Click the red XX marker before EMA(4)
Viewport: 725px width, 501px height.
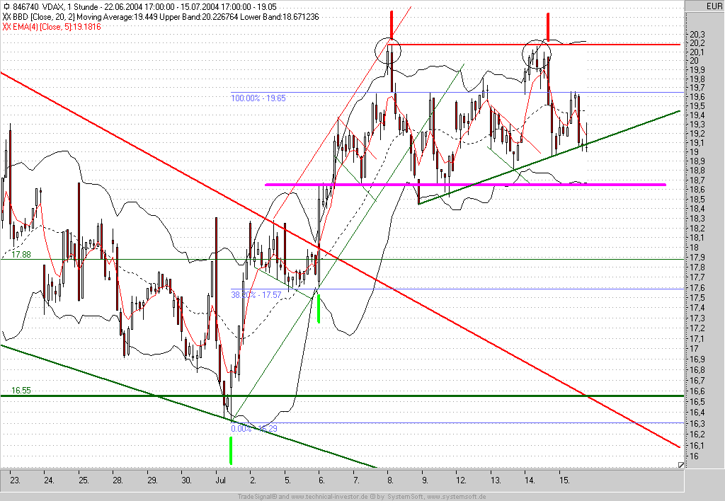pyautogui.click(x=6, y=27)
